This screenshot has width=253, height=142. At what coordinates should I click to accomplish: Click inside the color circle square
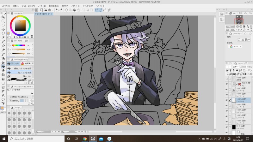pyautogui.click(x=20, y=26)
